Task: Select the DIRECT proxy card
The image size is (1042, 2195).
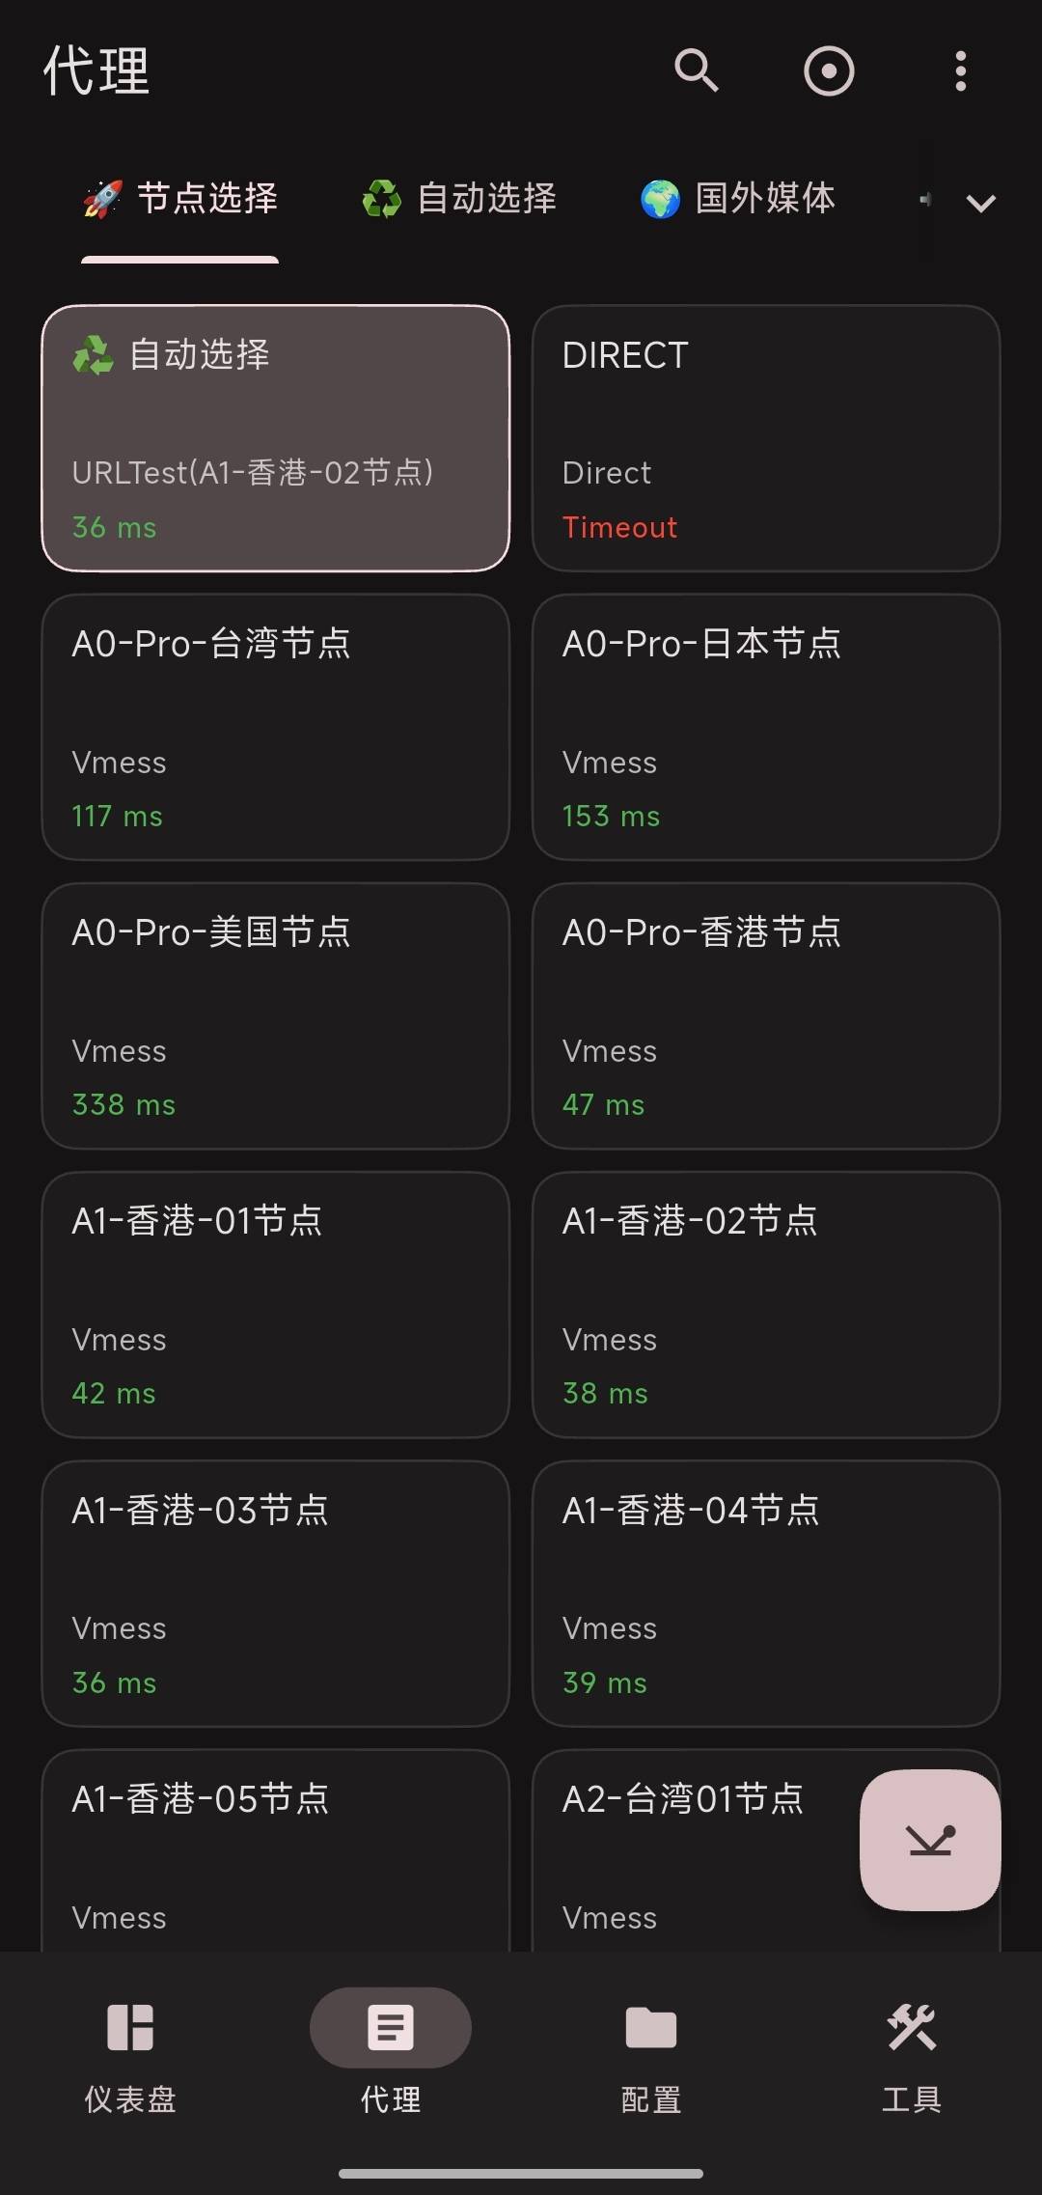Action: point(766,438)
